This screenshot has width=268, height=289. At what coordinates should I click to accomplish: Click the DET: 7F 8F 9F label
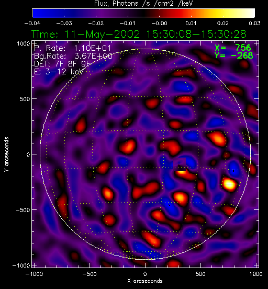[62, 64]
